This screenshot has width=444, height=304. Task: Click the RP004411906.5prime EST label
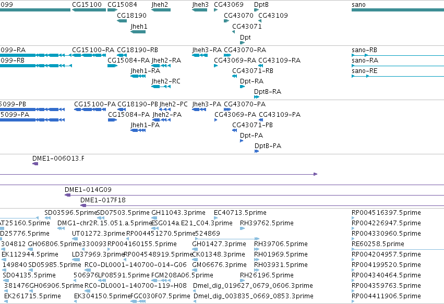click(x=386, y=296)
